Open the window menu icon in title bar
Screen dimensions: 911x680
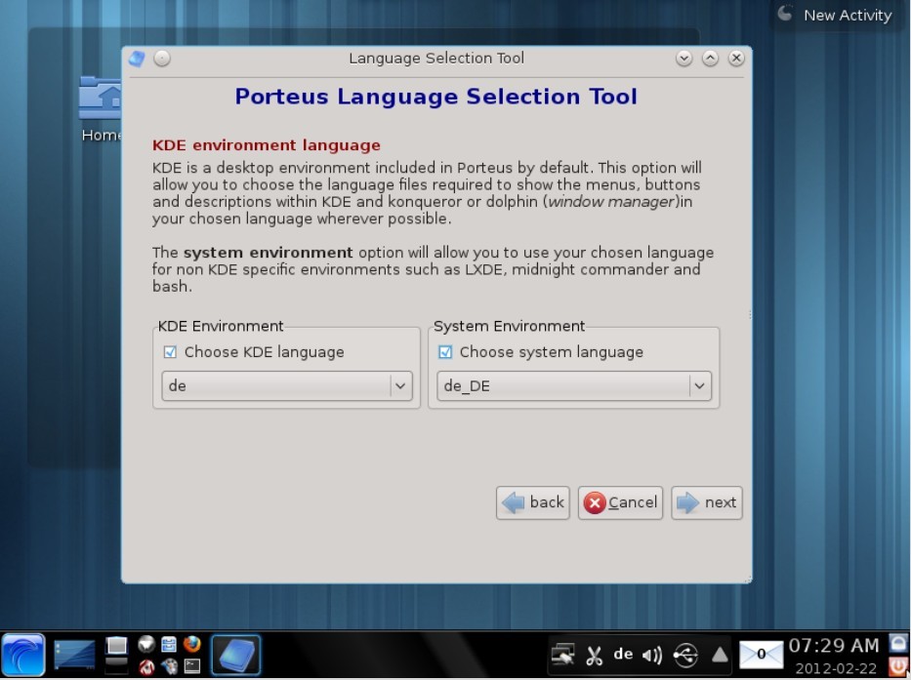pos(137,59)
